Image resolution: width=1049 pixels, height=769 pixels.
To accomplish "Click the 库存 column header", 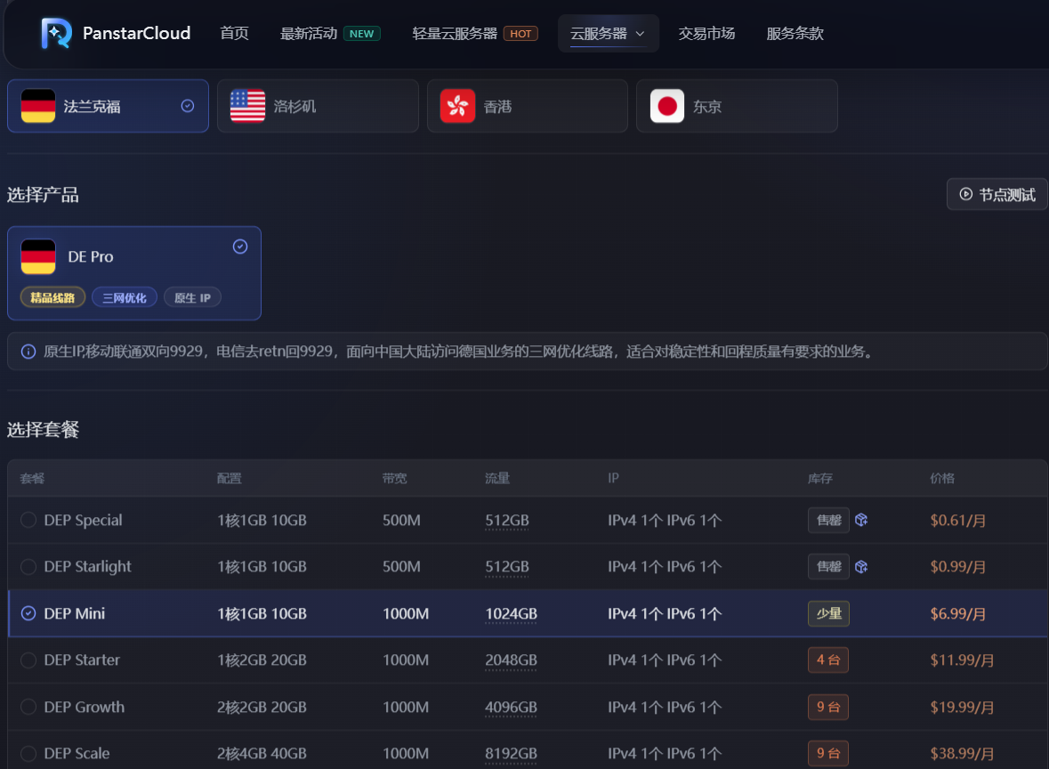I will point(820,478).
